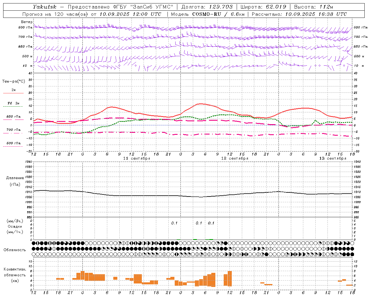The image size is (369, 295).
Task: Click the "Td 2м" legend label
Action: (x=13, y=103)
